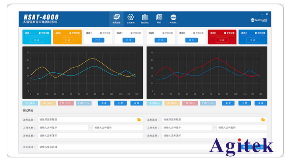Click folder icon in left 波形路径 field
The height and width of the screenshot is (165, 296).
pos(139,119)
